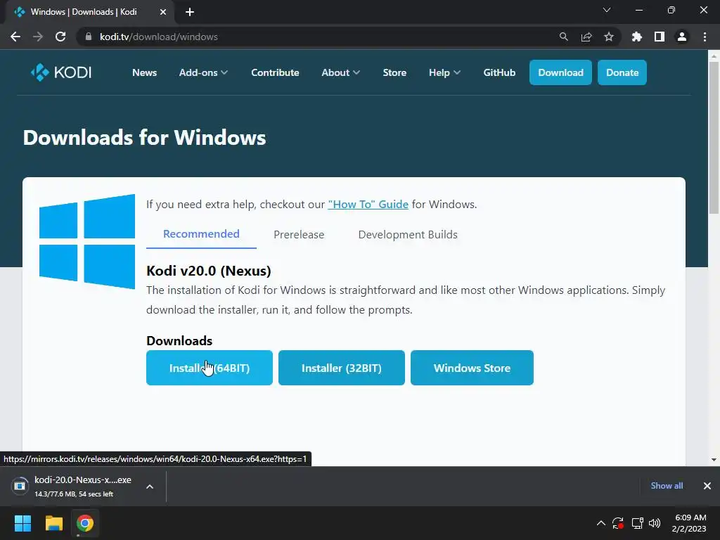Open the volume speaker tray icon
The height and width of the screenshot is (540, 720).
[x=655, y=523]
